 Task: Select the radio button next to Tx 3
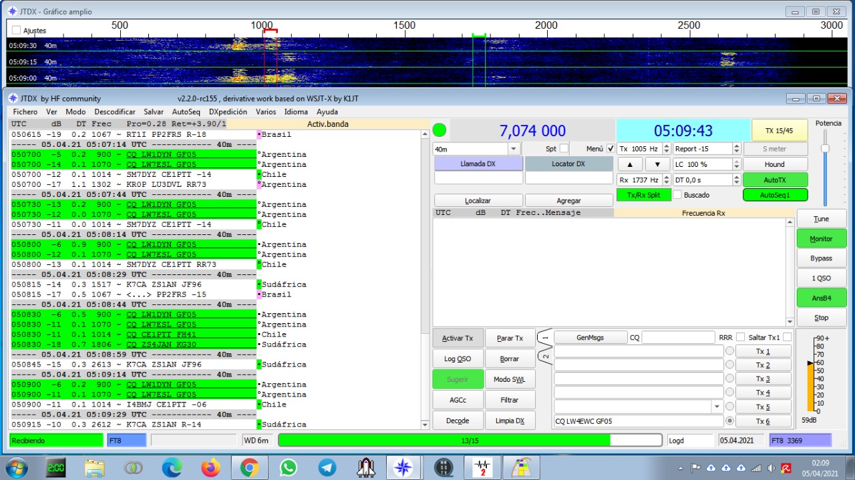730,379
